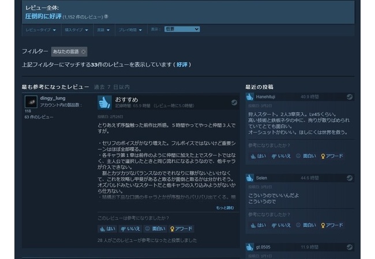
Task: Click the 圧倒的に好評 overall rating link
Action: 43,16
